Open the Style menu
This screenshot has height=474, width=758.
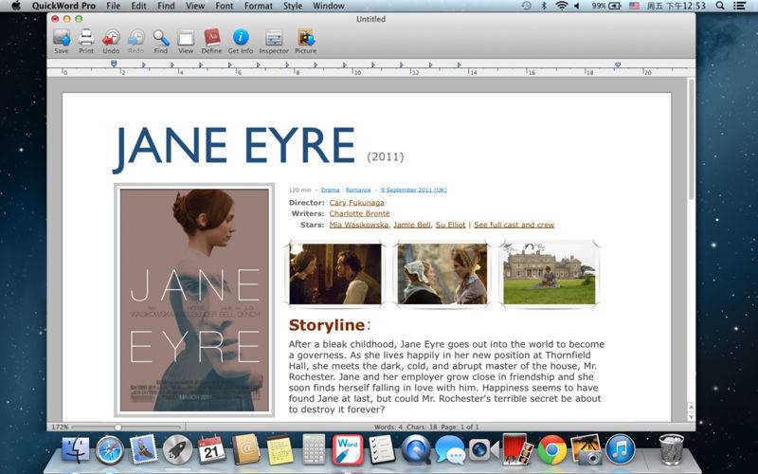coord(293,6)
